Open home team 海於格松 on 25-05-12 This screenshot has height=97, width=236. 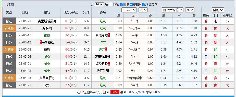tap(48, 42)
